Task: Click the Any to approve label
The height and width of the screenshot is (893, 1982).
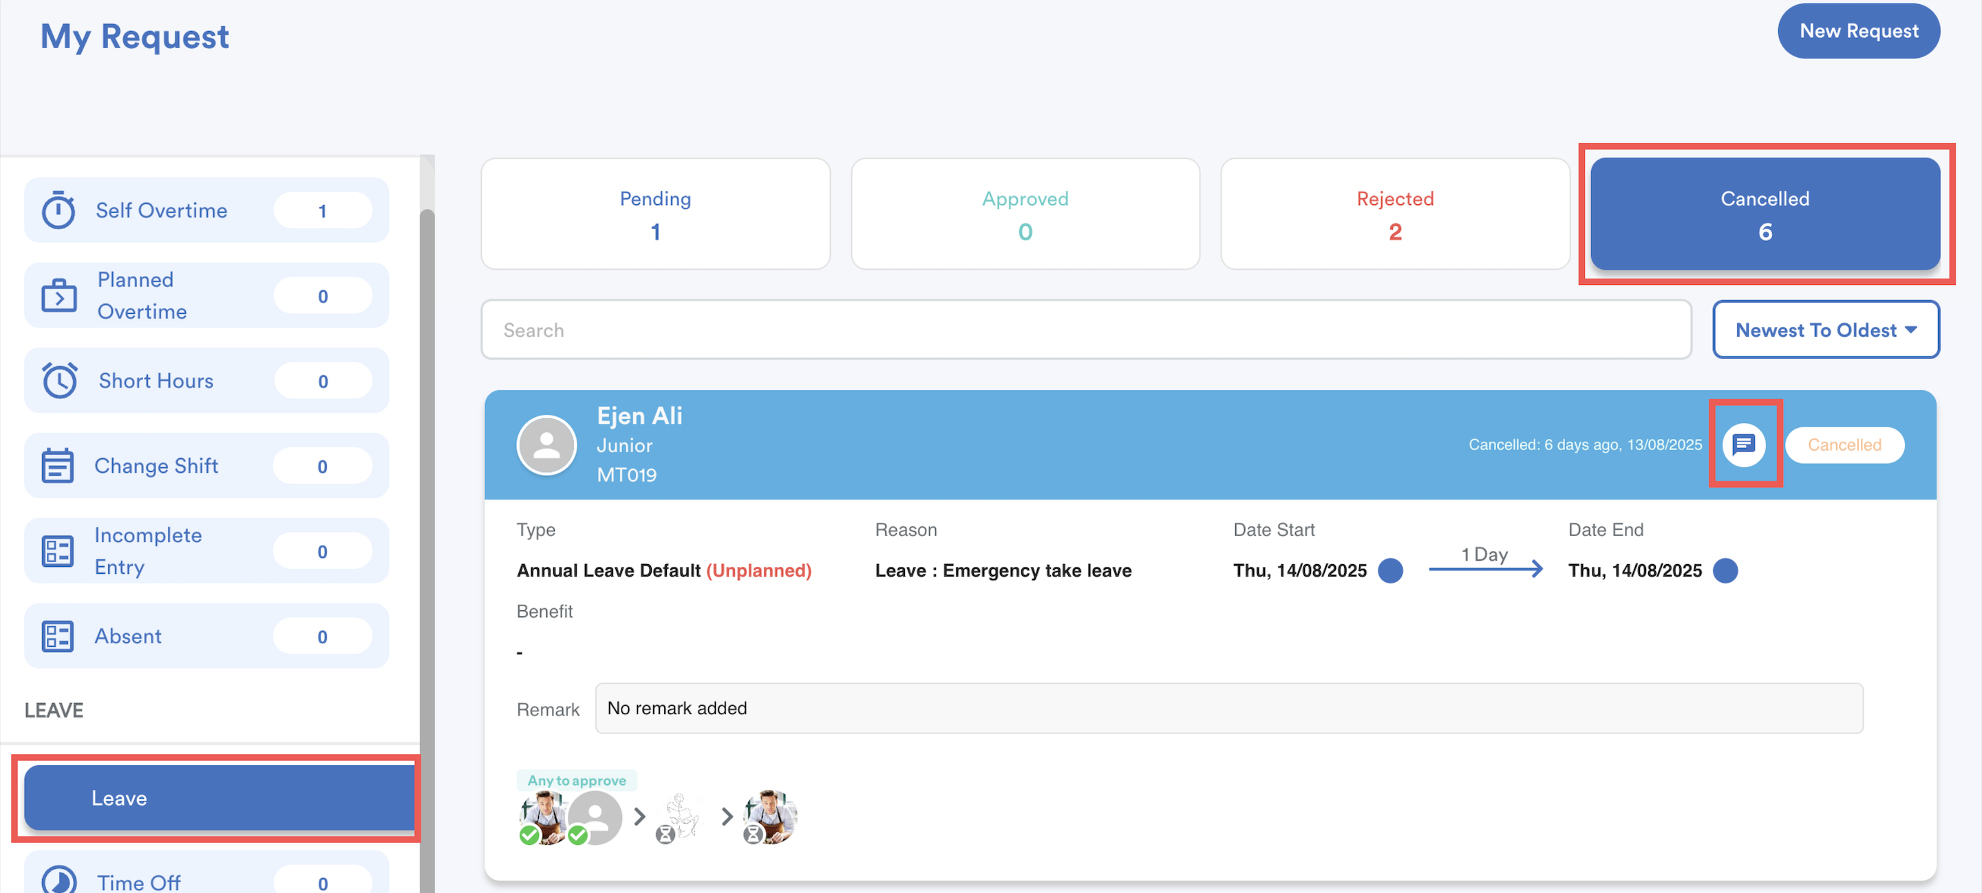Action: tap(576, 780)
